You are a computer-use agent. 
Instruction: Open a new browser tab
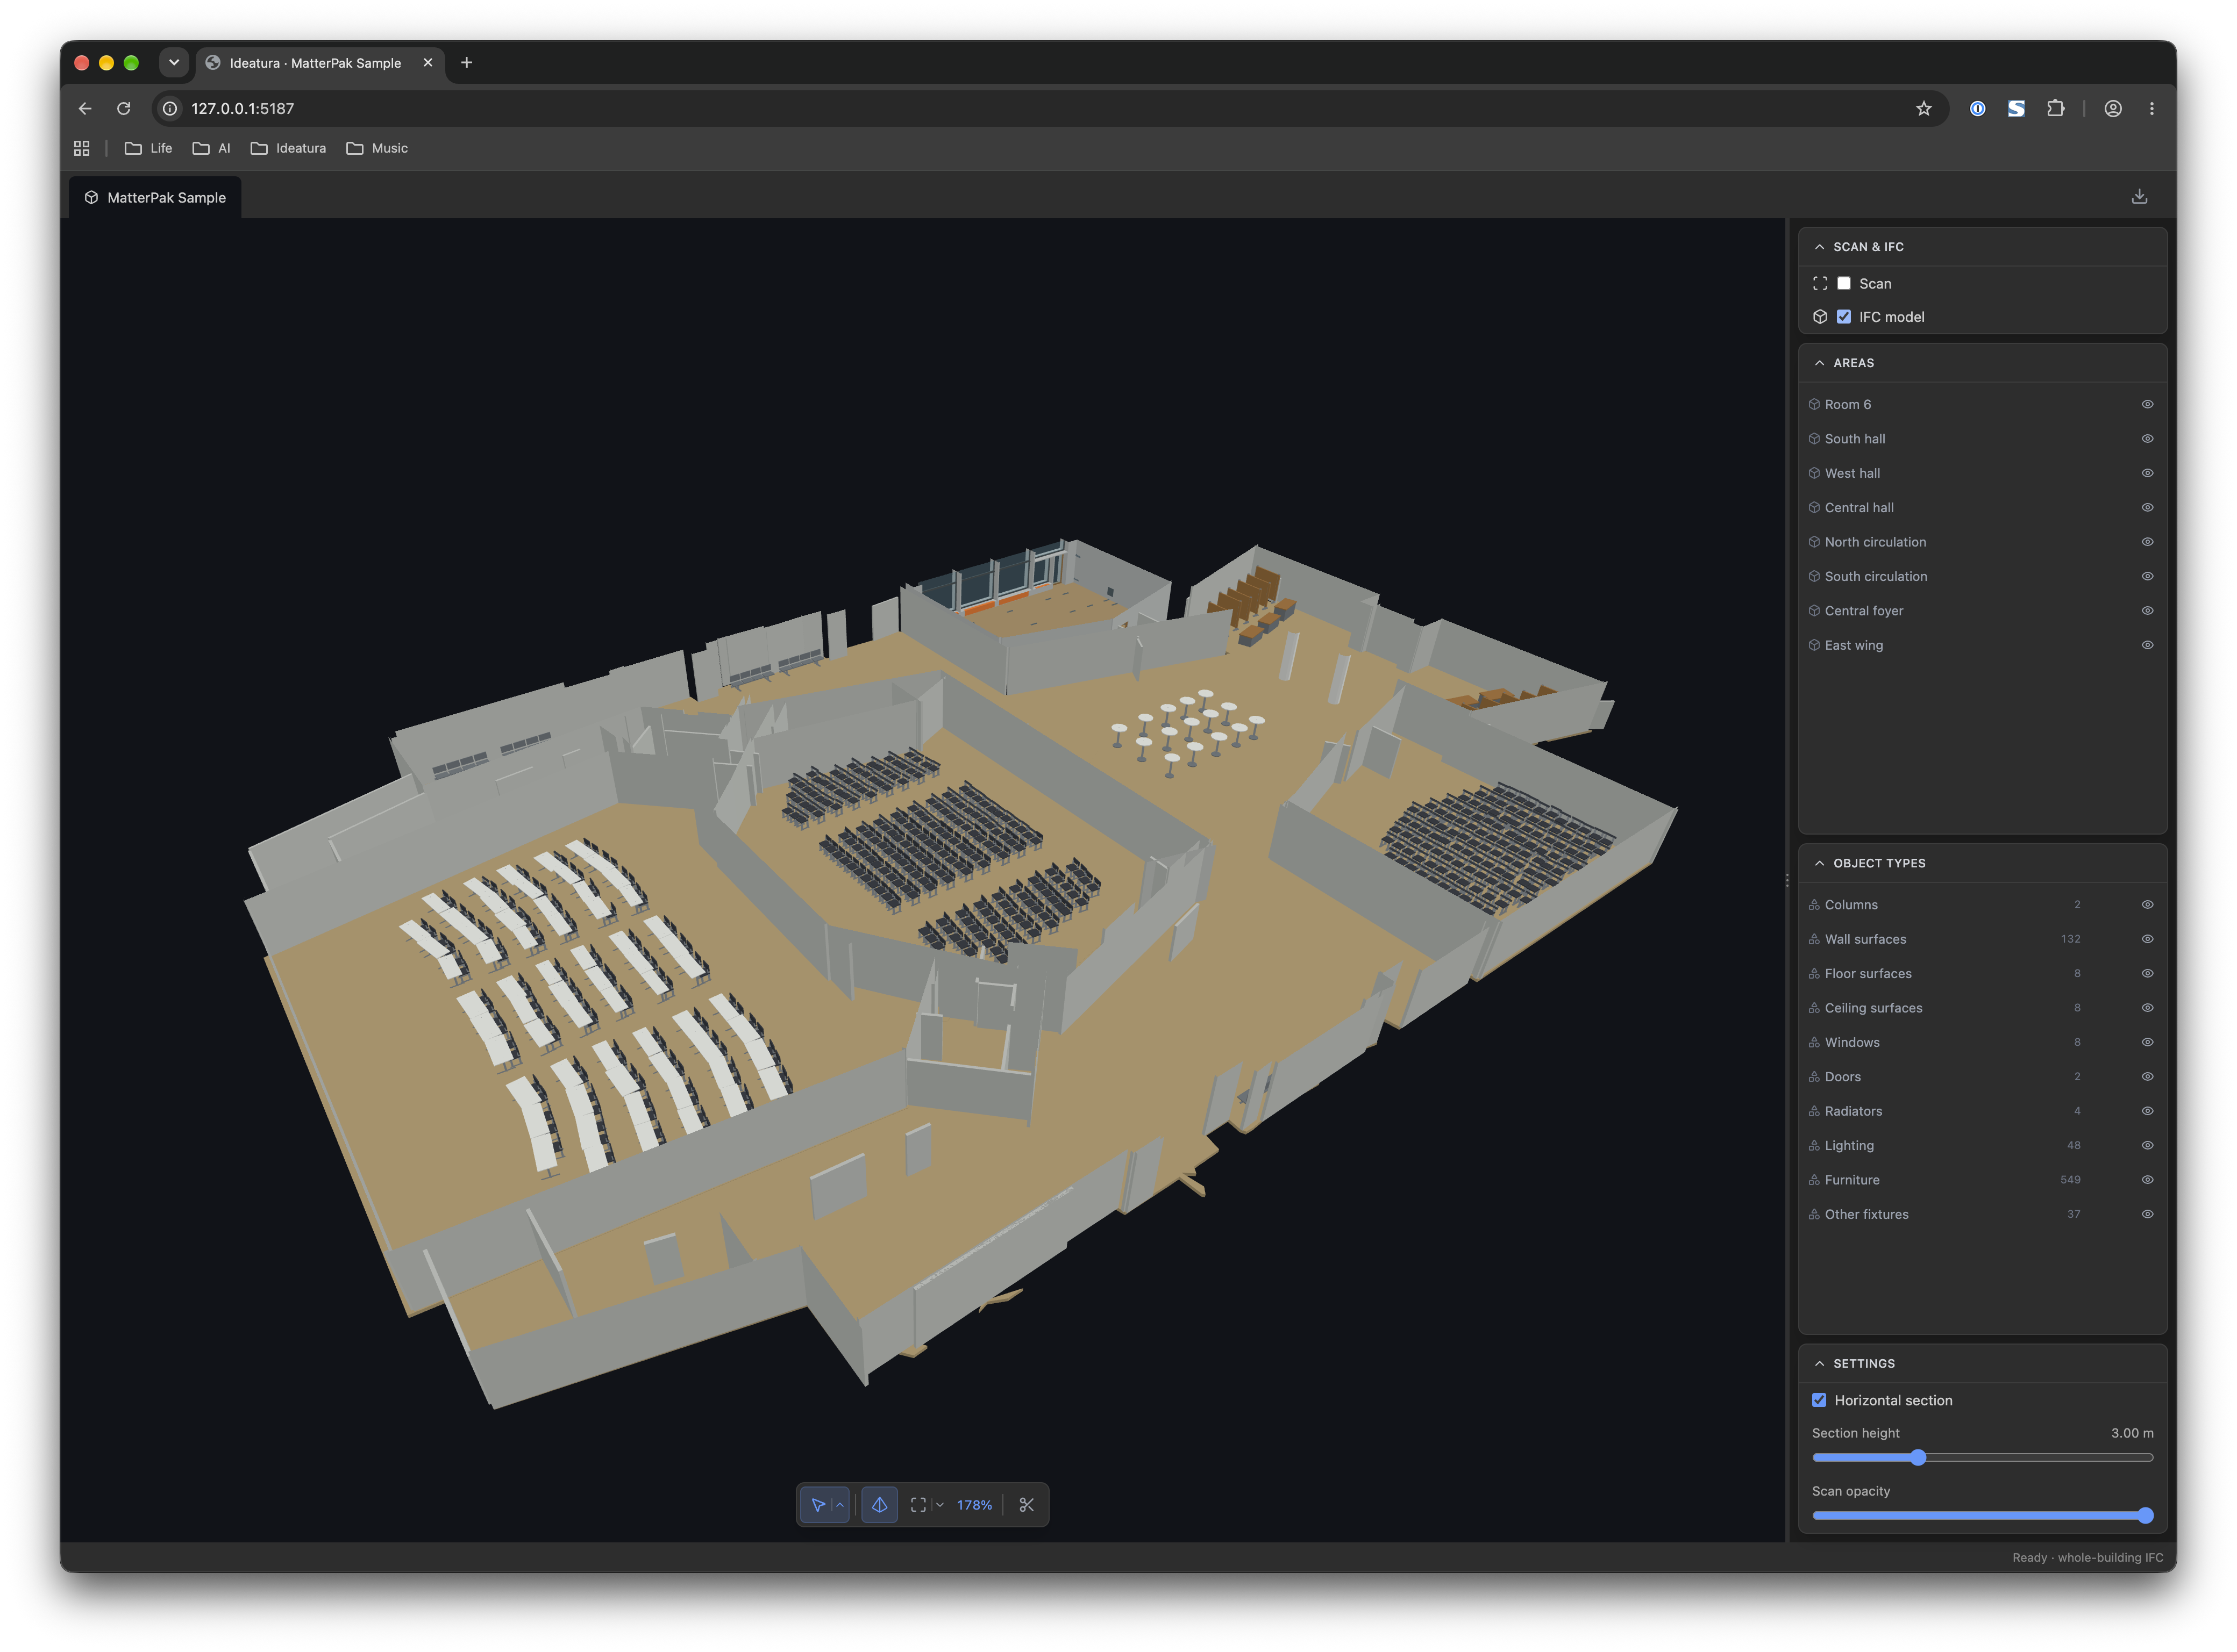[466, 63]
